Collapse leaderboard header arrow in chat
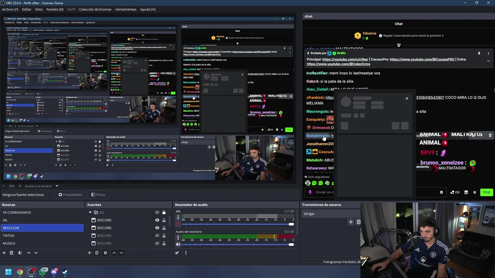495x278 pixels. click(x=399, y=45)
